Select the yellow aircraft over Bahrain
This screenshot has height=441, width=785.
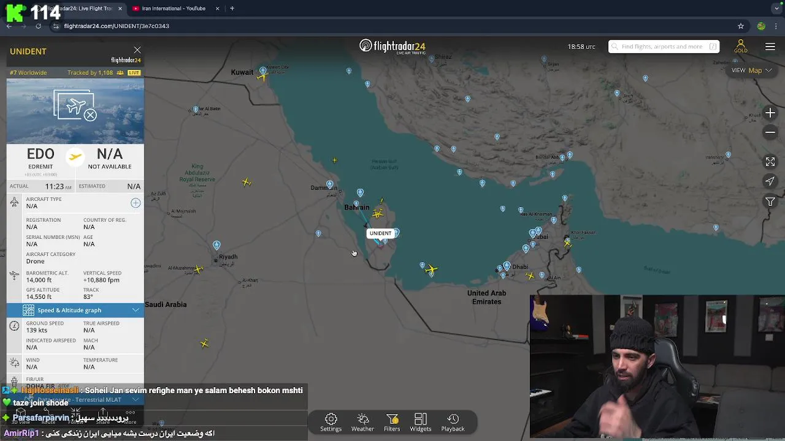click(x=378, y=214)
